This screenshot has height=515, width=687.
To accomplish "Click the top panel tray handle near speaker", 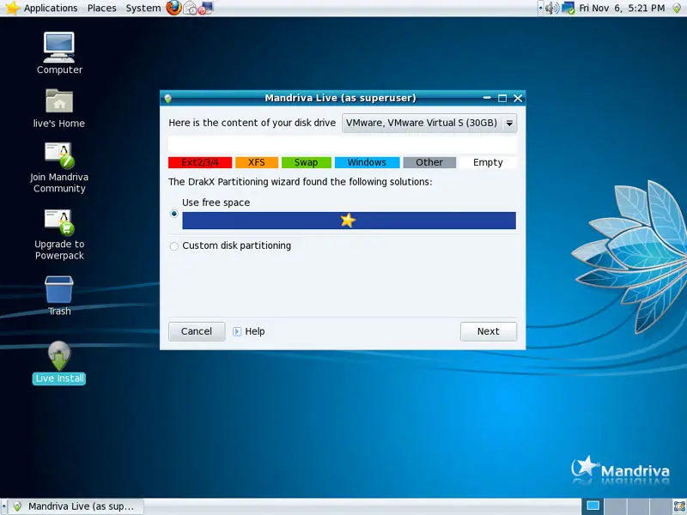I will pyautogui.click(x=541, y=8).
